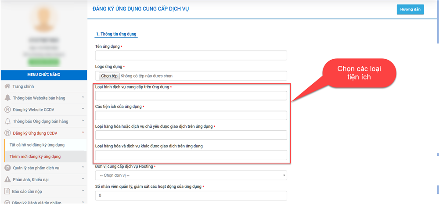Viewport: 439px width, 204px height.
Task: Click Các tiện ích của ứng dụng field
Action: (x=191, y=115)
